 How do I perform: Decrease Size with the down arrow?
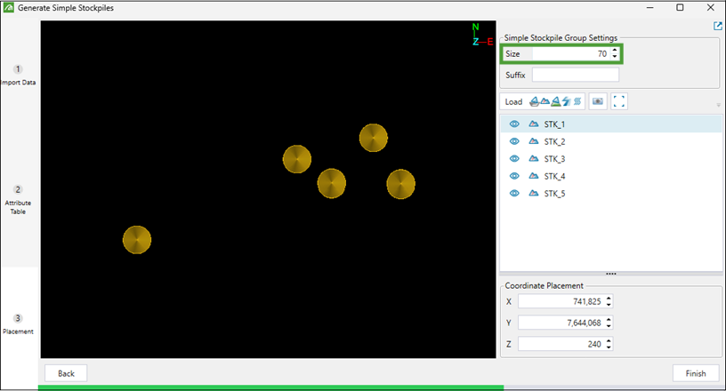tap(615, 57)
